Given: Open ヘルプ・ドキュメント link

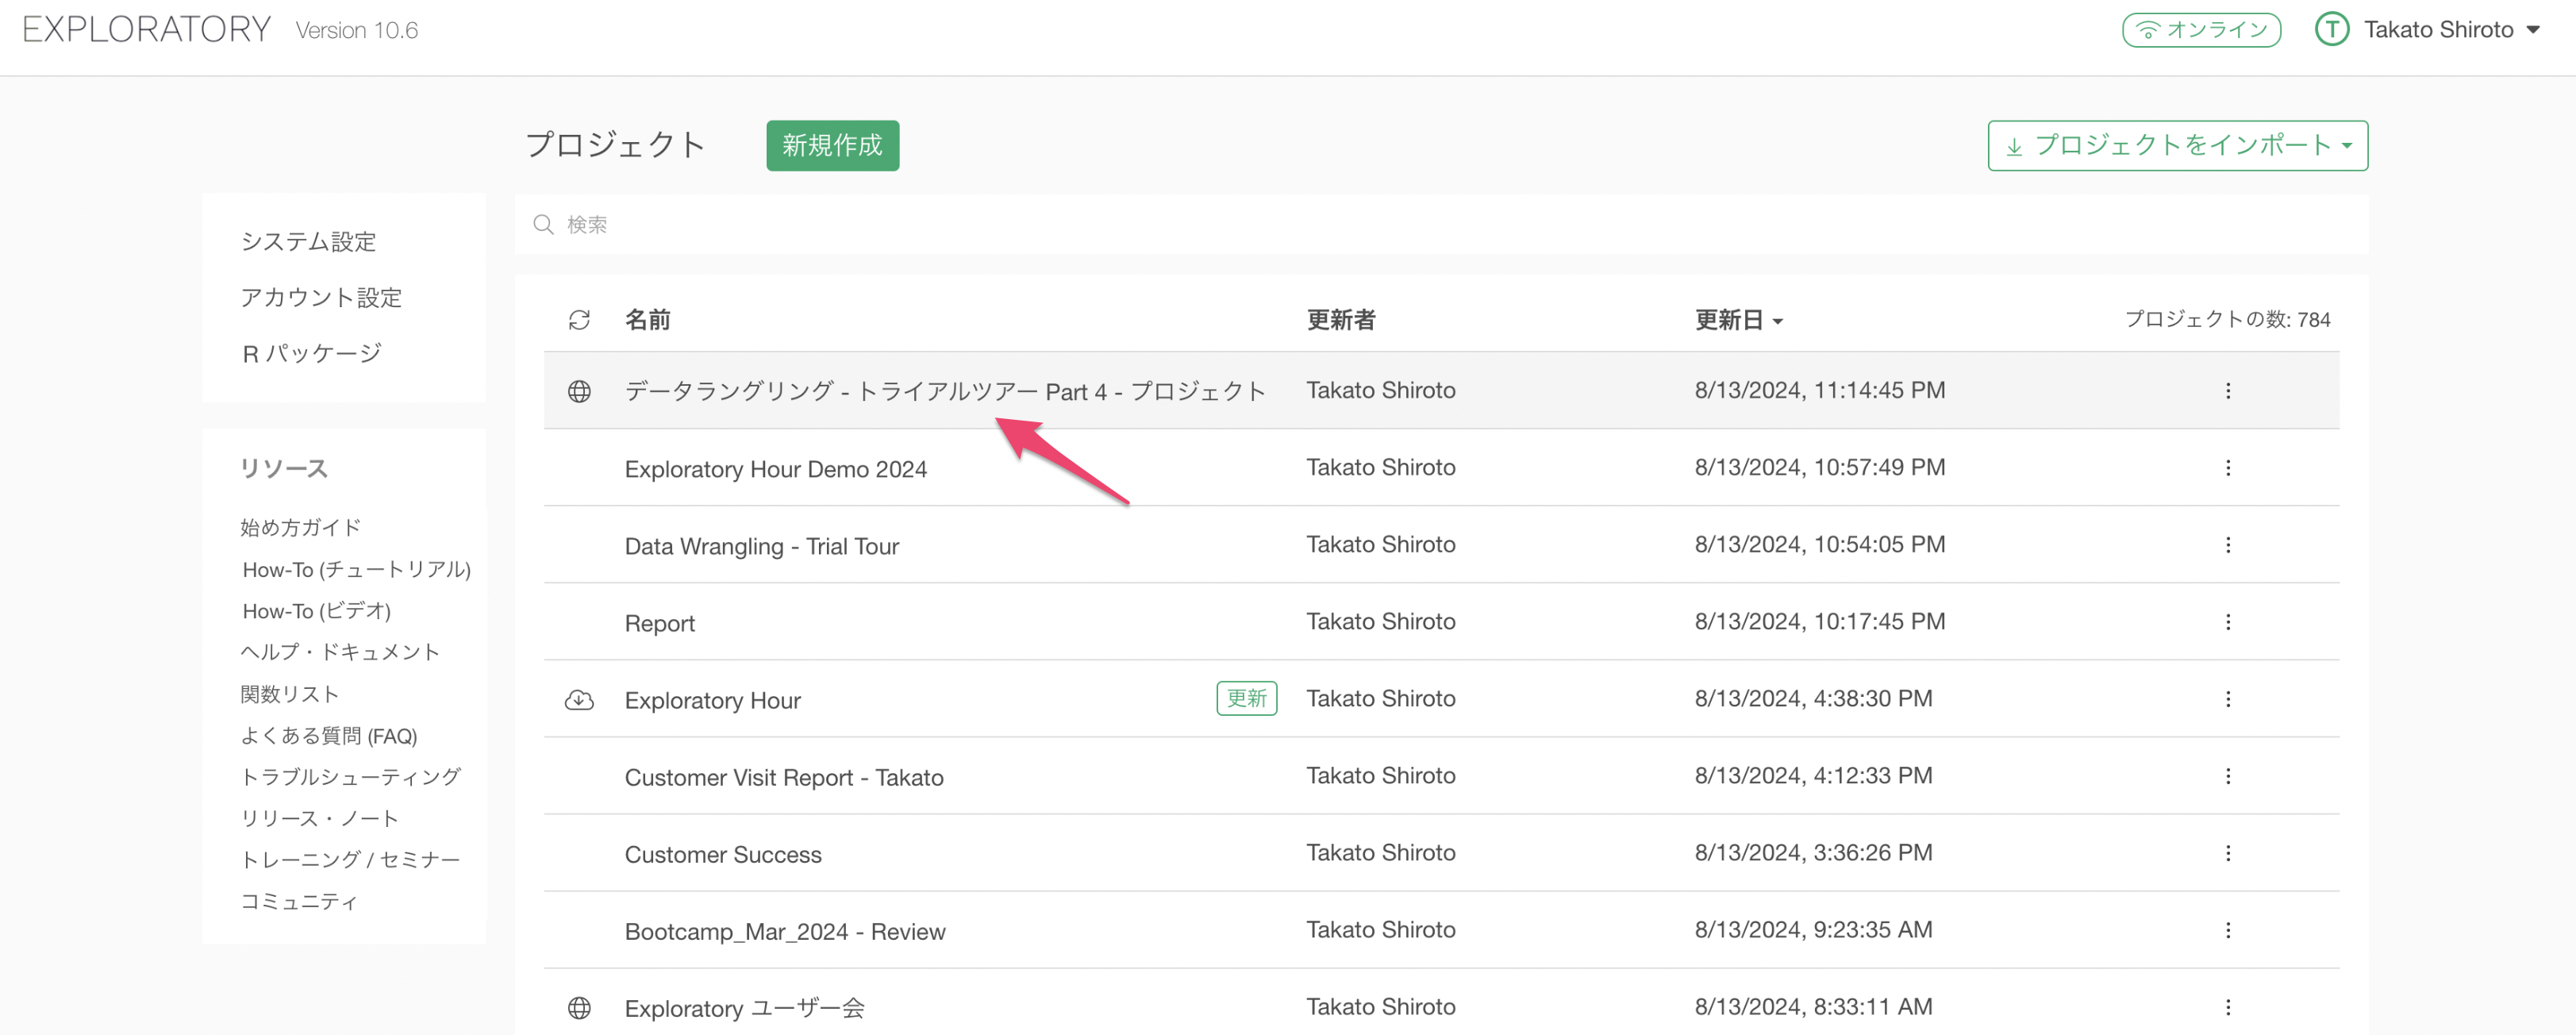Looking at the screenshot, I should pos(340,652).
